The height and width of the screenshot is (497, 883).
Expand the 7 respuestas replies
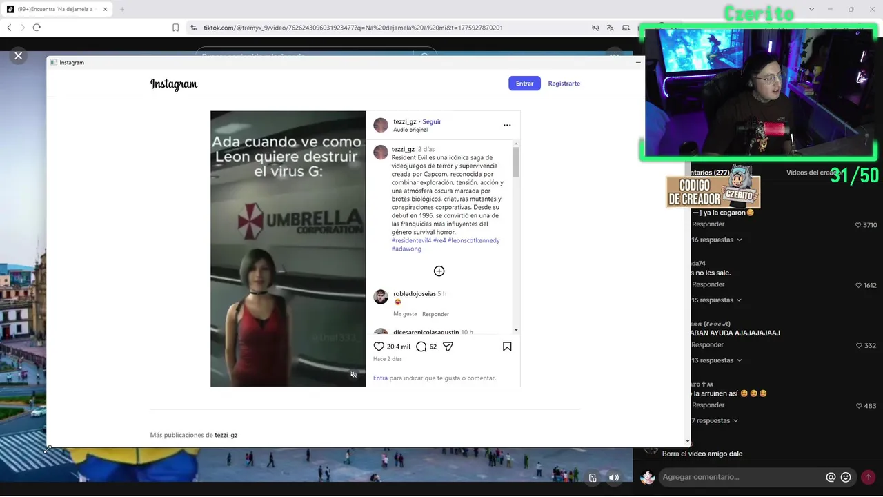tap(715, 420)
